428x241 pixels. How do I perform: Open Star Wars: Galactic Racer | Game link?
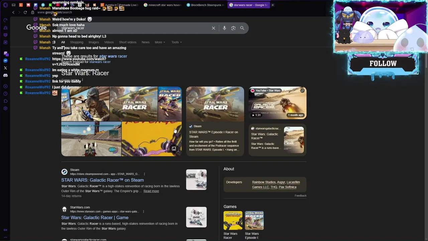(x=95, y=218)
